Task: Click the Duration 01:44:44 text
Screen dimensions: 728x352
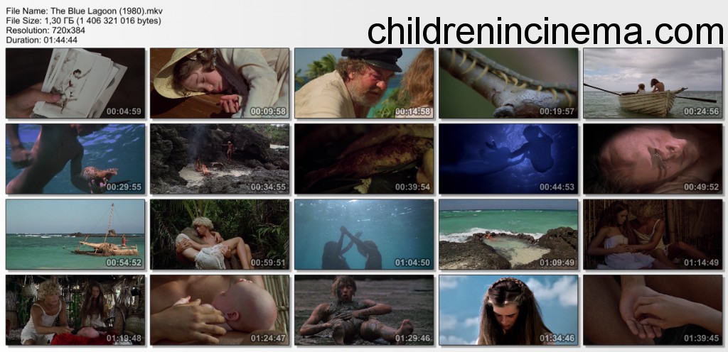Action: (42, 40)
